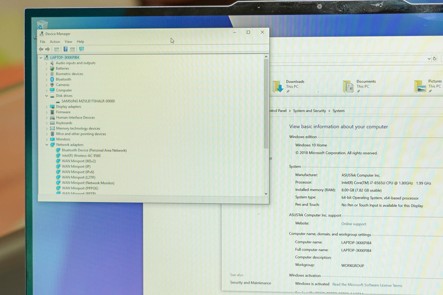This screenshot has width=443, height=295.
Task: Open Read the Microsoft Software License Terms link
Action: pos(367,285)
